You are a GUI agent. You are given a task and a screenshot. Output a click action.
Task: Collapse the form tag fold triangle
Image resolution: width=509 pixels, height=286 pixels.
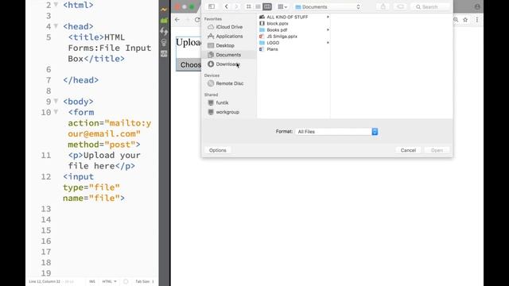(56, 112)
